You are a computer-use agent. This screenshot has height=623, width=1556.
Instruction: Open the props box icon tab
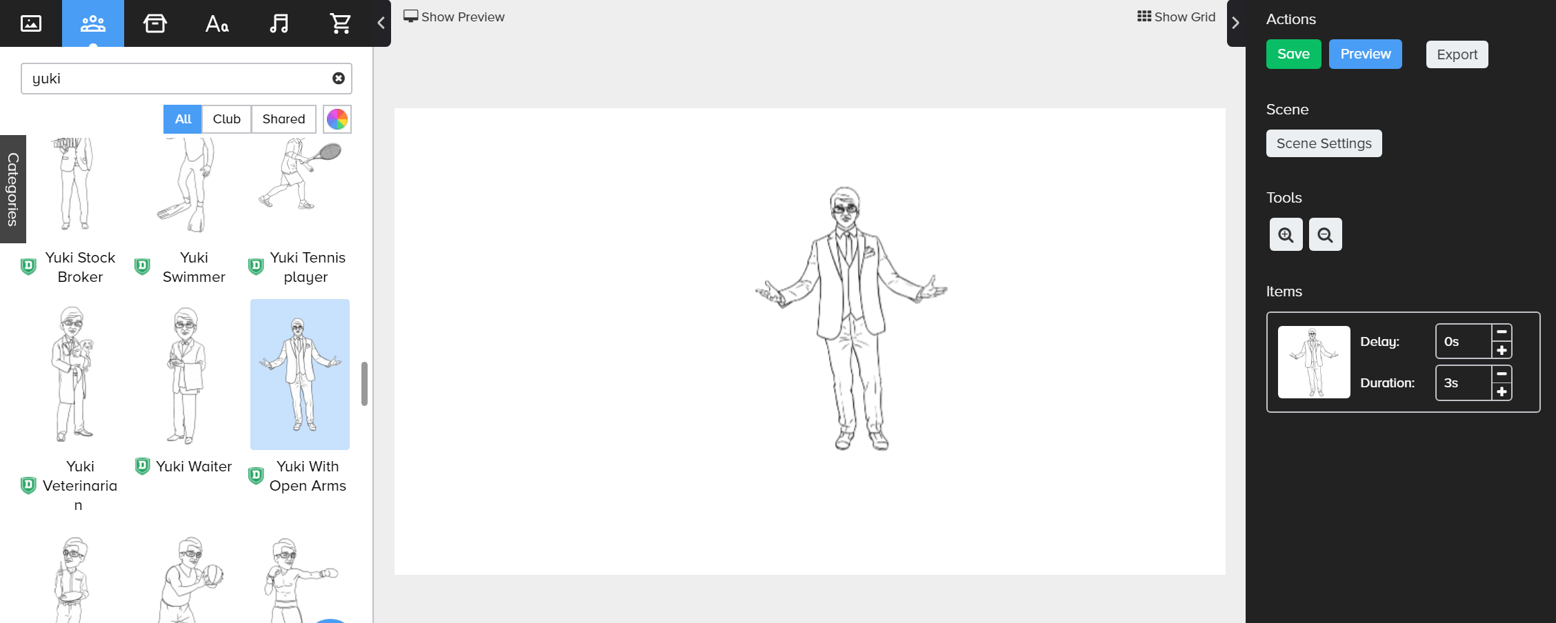pyautogui.click(x=154, y=23)
